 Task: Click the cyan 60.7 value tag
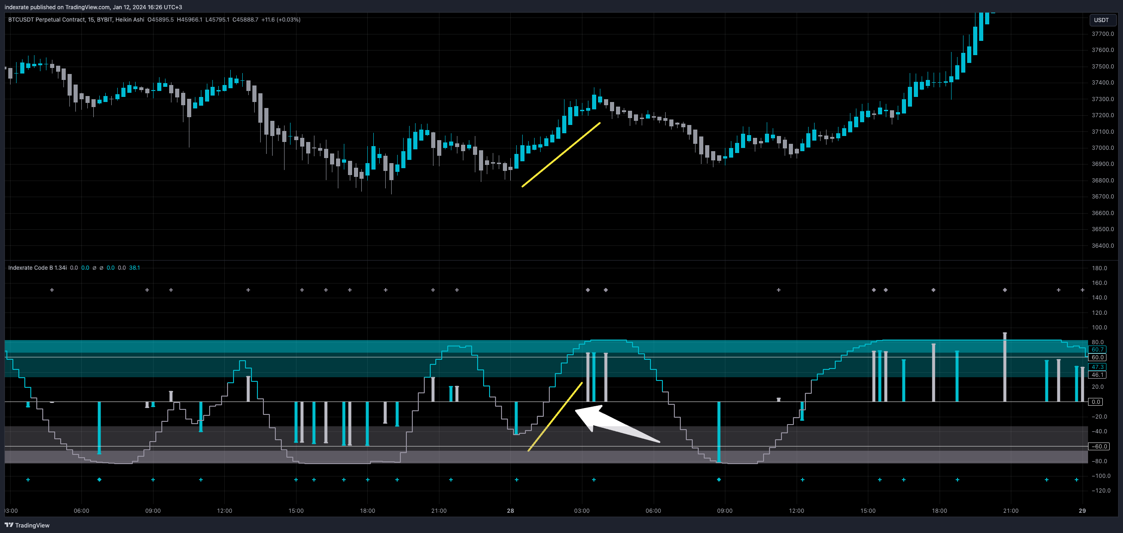[x=1097, y=350]
